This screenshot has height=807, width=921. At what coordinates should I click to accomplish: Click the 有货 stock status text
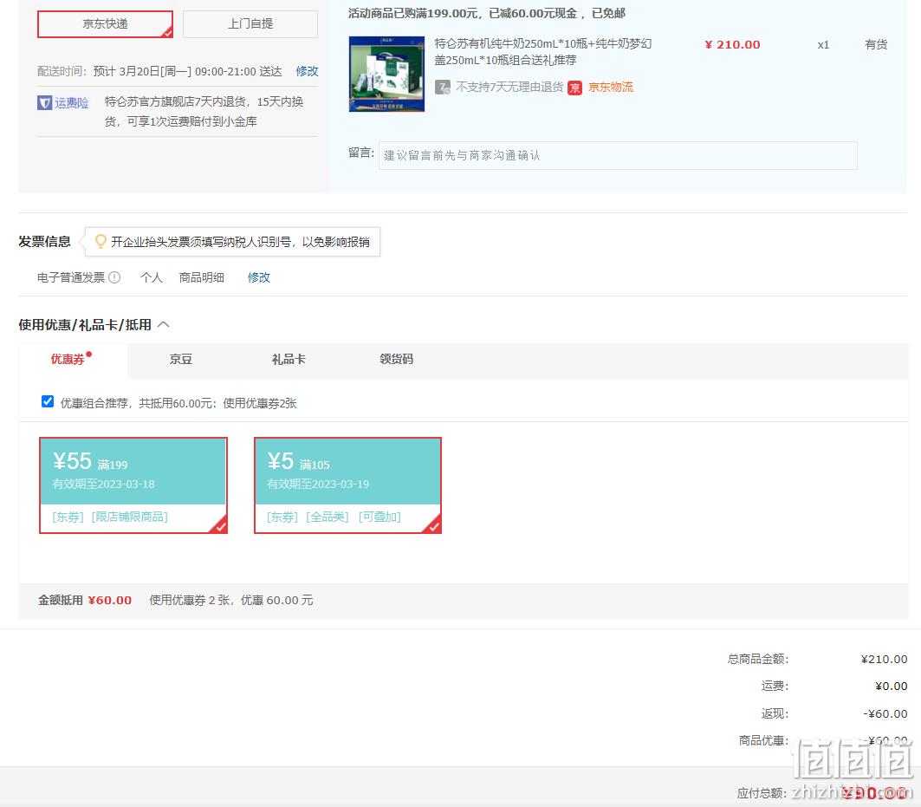pos(876,45)
